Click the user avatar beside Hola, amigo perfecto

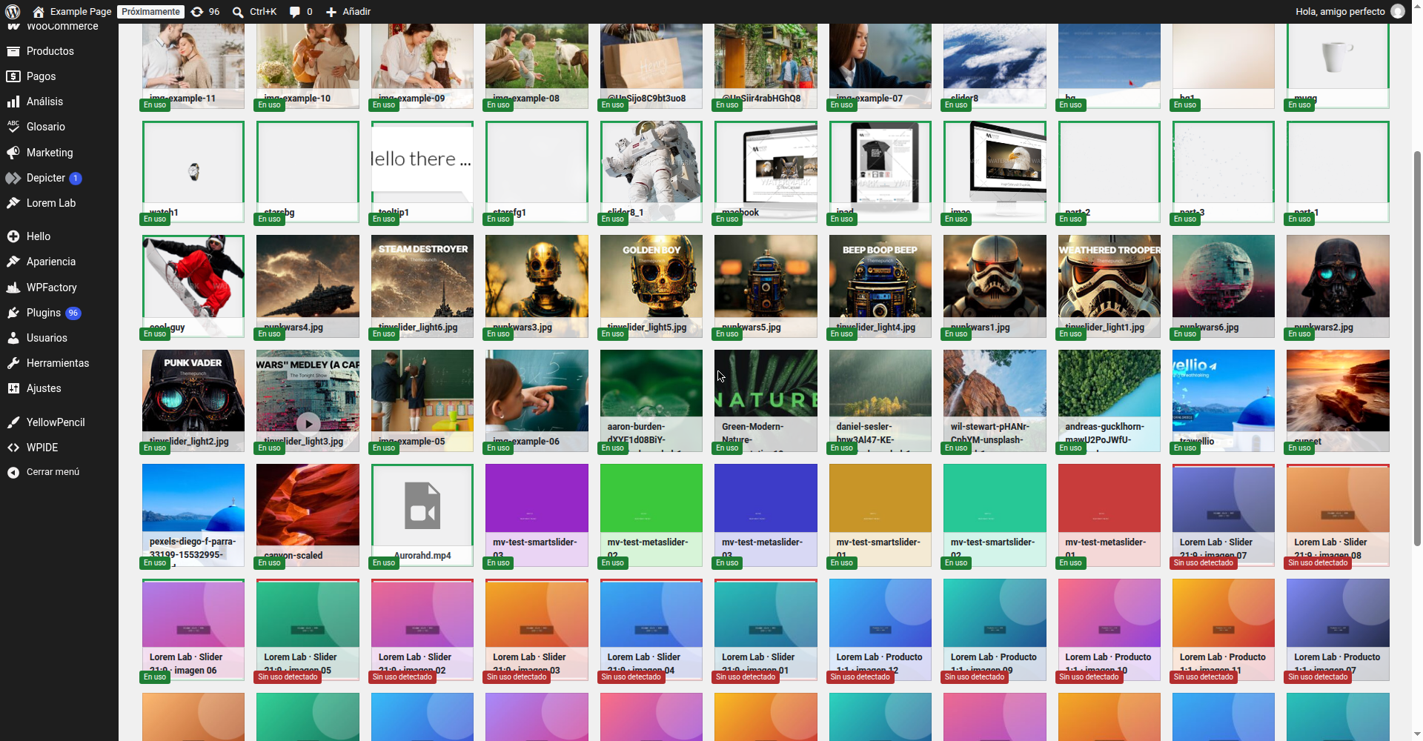(1398, 12)
